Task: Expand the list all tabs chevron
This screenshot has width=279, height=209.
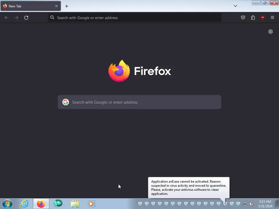Action: [x=235, y=6]
